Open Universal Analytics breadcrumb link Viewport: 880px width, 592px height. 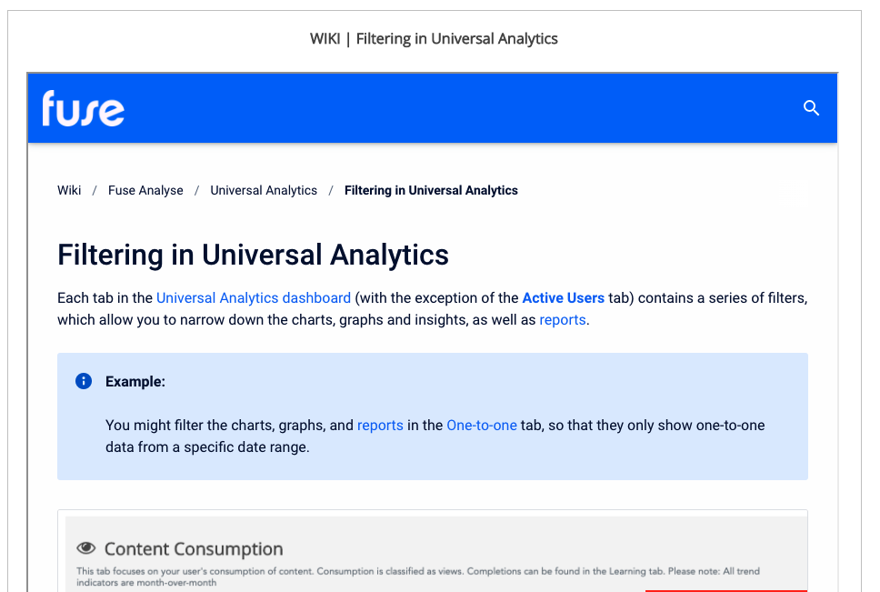click(x=264, y=190)
